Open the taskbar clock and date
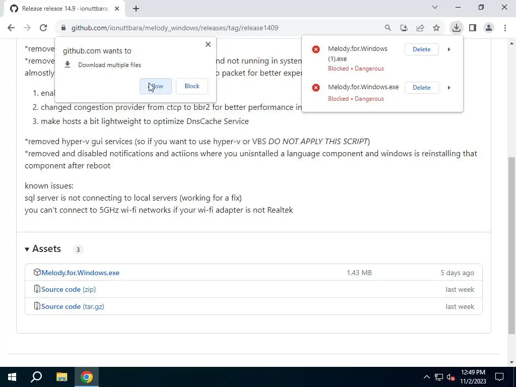516x387 pixels. point(473,377)
